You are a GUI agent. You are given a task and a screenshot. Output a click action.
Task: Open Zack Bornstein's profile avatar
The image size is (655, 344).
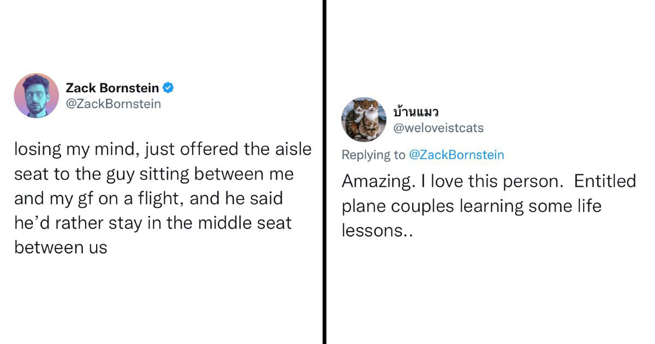[36, 96]
